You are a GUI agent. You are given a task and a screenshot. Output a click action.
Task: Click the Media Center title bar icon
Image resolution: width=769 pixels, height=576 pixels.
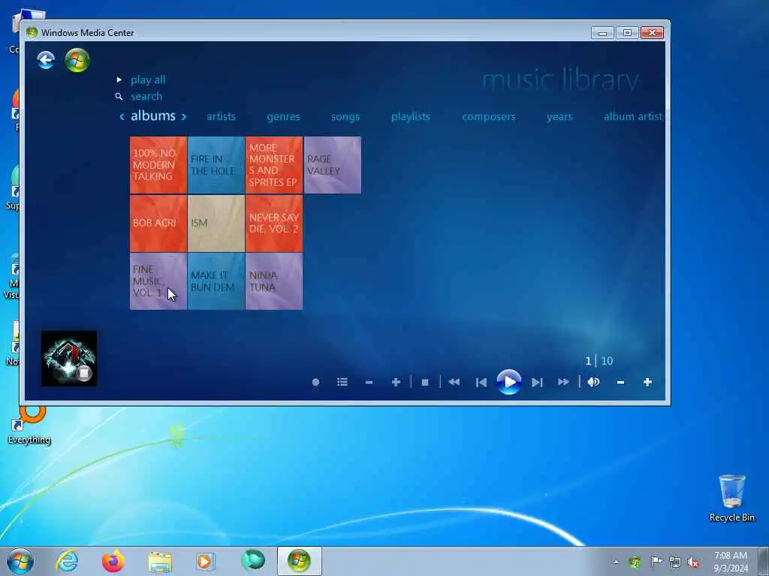point(32,32)
